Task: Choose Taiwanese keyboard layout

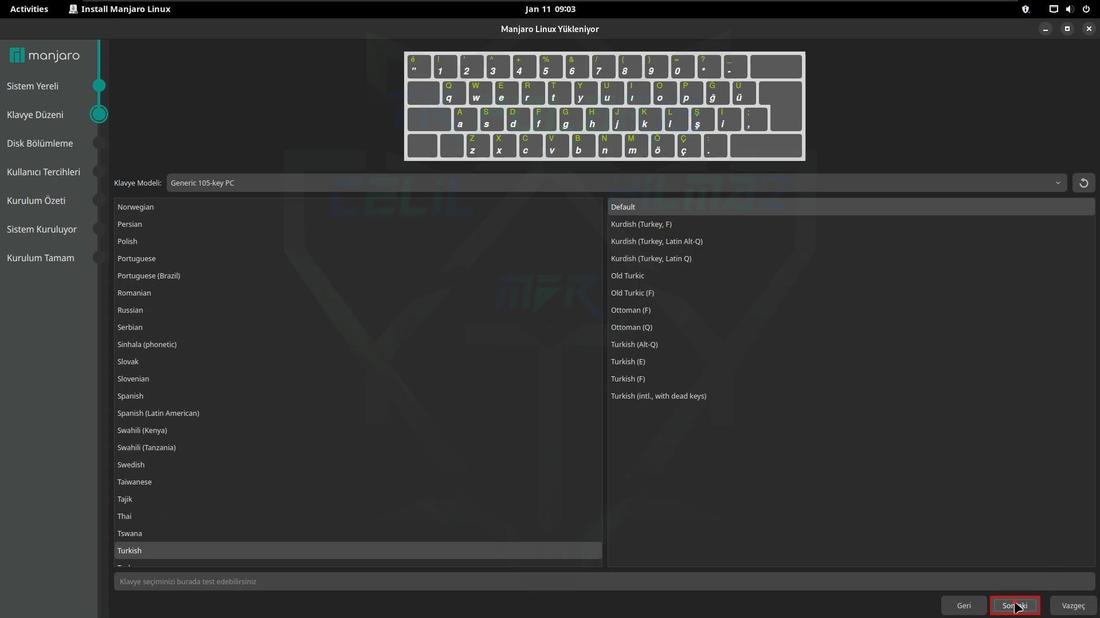Action: pos(358,482)
